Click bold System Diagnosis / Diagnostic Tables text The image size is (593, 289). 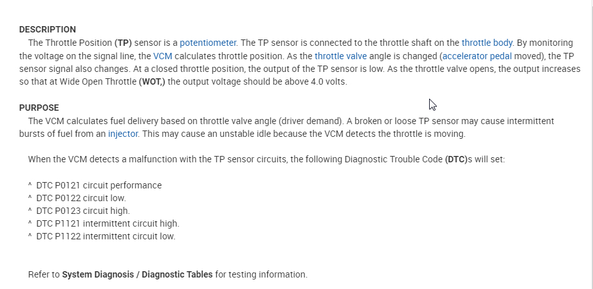(x=137, y=275)
